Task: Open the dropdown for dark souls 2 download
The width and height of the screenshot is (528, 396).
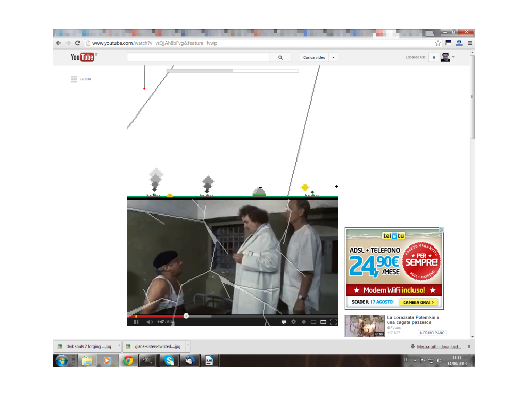Action: point(119,346)
